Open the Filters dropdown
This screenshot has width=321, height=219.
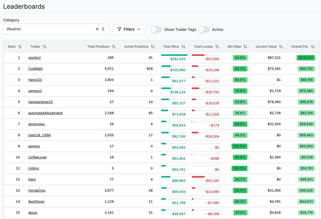(129, 29)
